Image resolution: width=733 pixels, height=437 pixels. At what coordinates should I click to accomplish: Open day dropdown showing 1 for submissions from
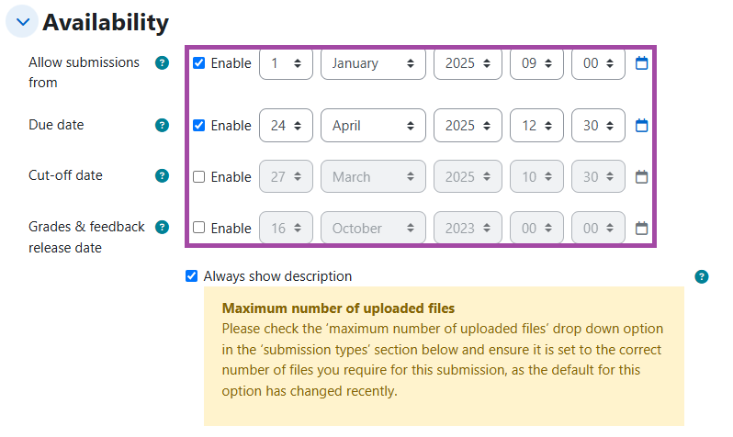click(286, 63)
